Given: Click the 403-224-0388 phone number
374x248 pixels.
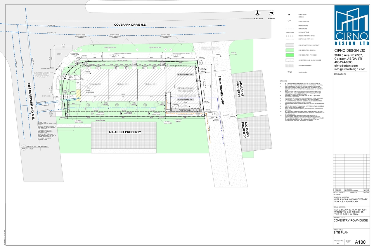Looking at the screenshot, I should [x=344, y=62].
